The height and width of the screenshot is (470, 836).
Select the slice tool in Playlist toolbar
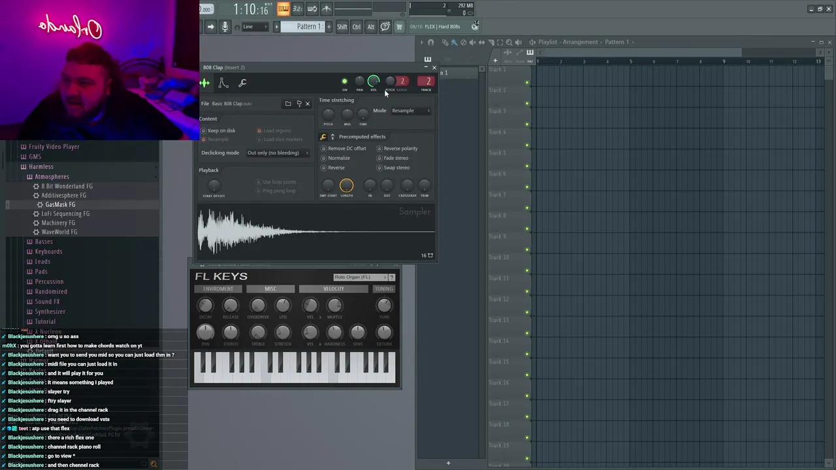[x=491, y=42]
